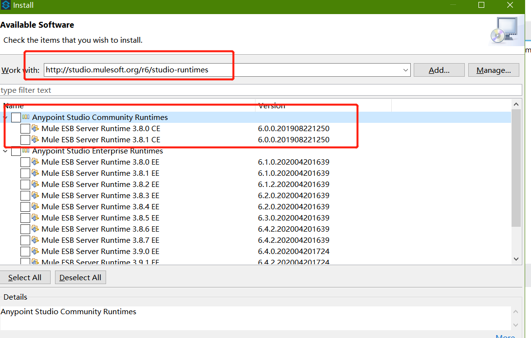This screenshot has width=531, height=338.
Task: Sort by the Name column header
Action: point(128,105)
